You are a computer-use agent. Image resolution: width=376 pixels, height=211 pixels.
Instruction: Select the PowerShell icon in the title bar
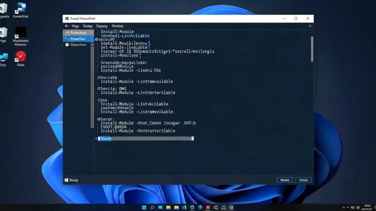67,18
